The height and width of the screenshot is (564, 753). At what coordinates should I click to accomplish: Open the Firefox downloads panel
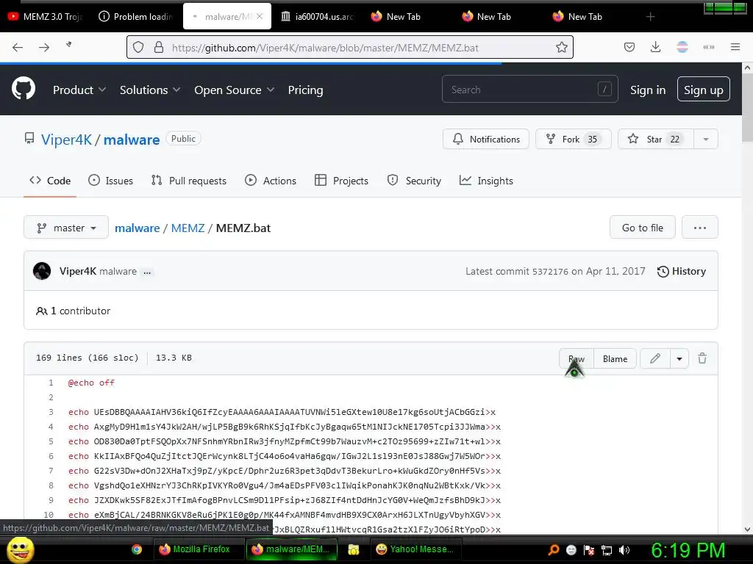655,47
